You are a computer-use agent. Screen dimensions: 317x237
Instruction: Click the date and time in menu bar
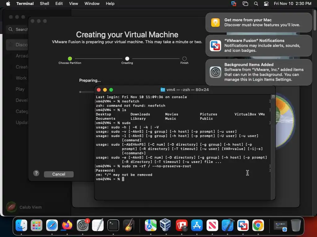(x=293, y=3)
